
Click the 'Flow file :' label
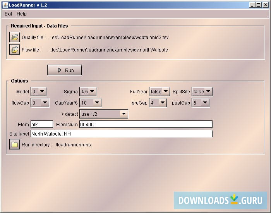click(x=31, y=50)
